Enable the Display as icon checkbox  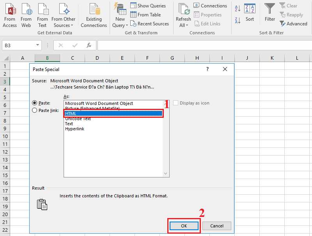pos(175,103)
